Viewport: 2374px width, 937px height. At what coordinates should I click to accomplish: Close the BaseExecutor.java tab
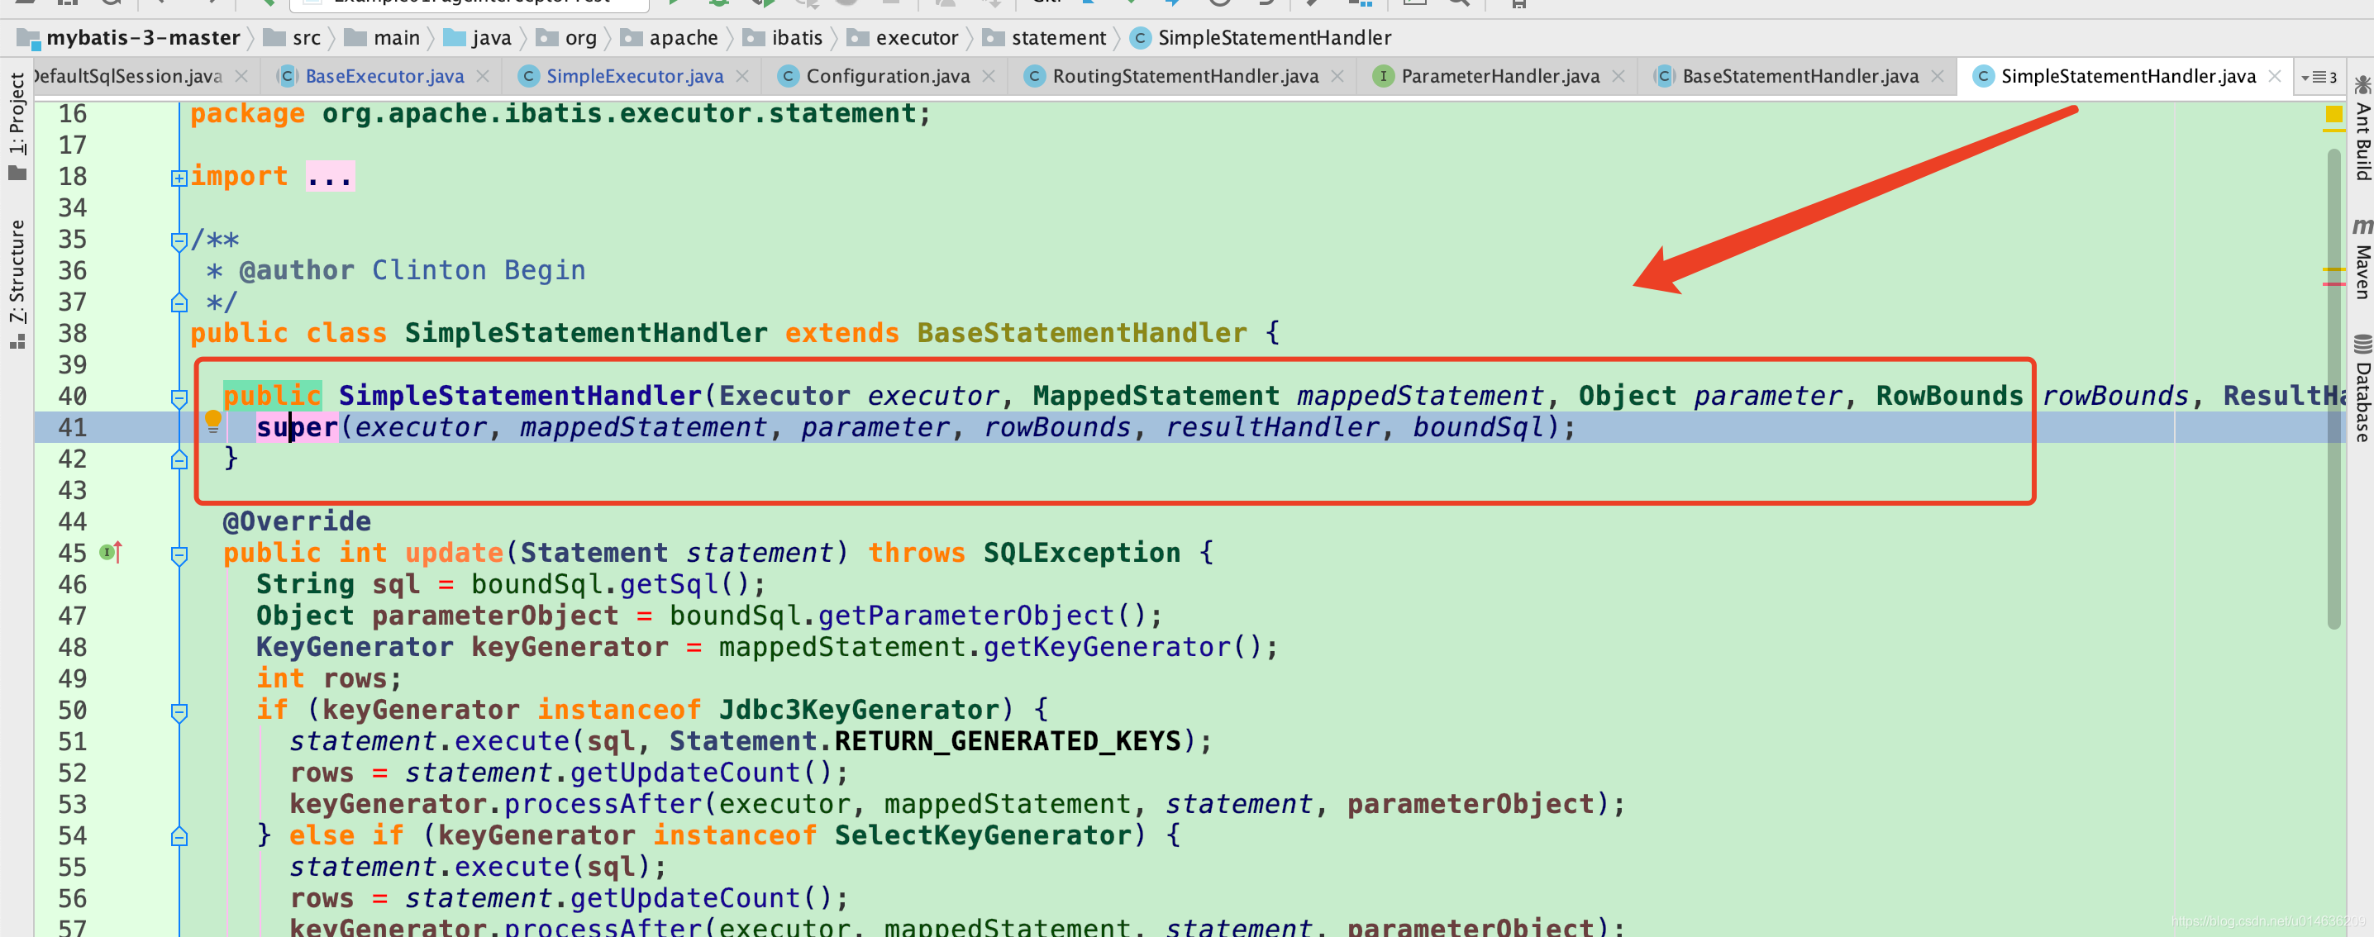coord(483,77)
